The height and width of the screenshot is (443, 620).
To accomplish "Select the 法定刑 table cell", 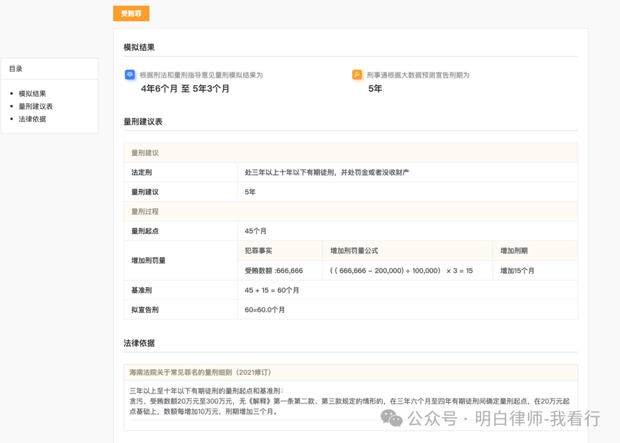I will (138, 172).
